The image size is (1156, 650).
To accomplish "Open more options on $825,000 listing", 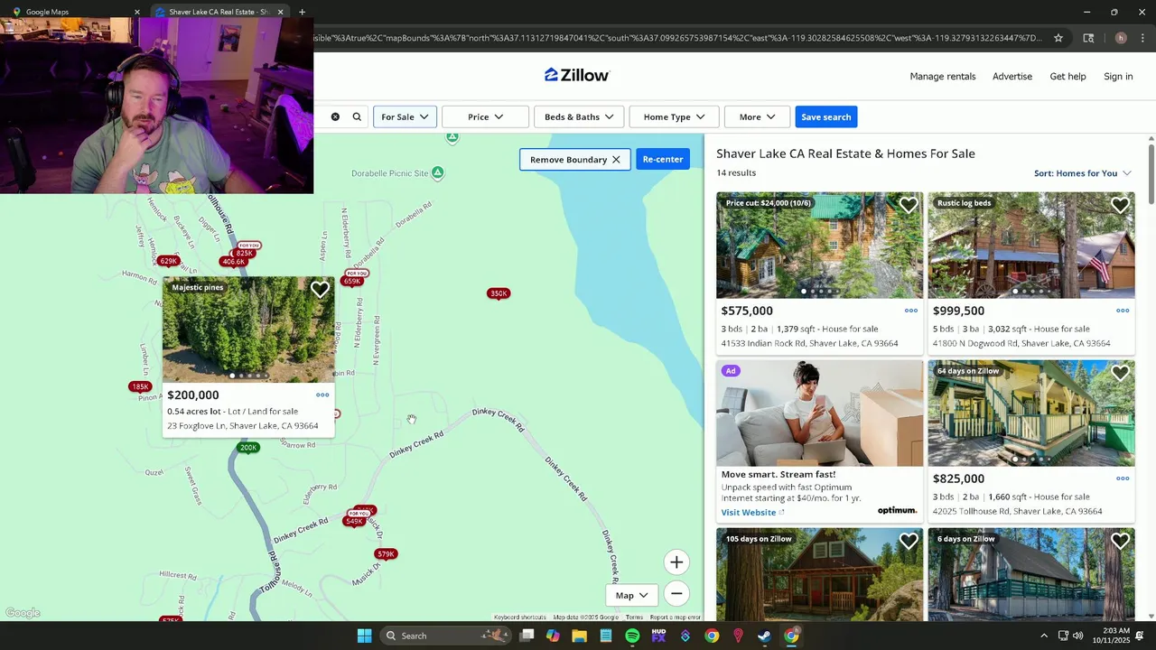I will point(1123,478).
